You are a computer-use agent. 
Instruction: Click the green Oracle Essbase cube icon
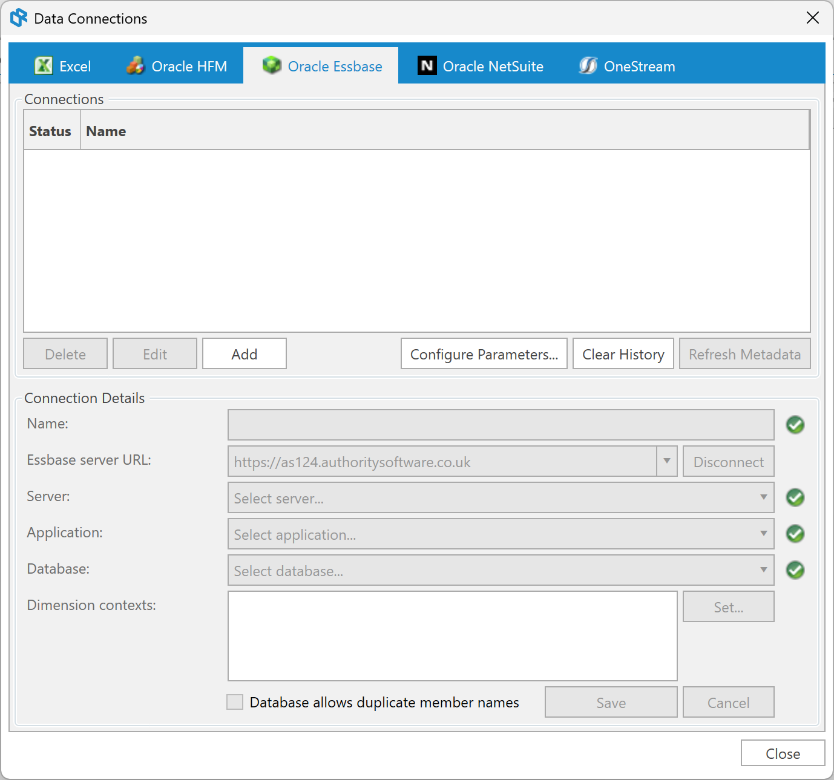tap(272, 65)
